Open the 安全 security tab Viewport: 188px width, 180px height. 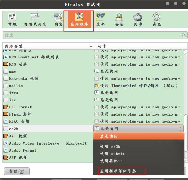click(119, 20)
